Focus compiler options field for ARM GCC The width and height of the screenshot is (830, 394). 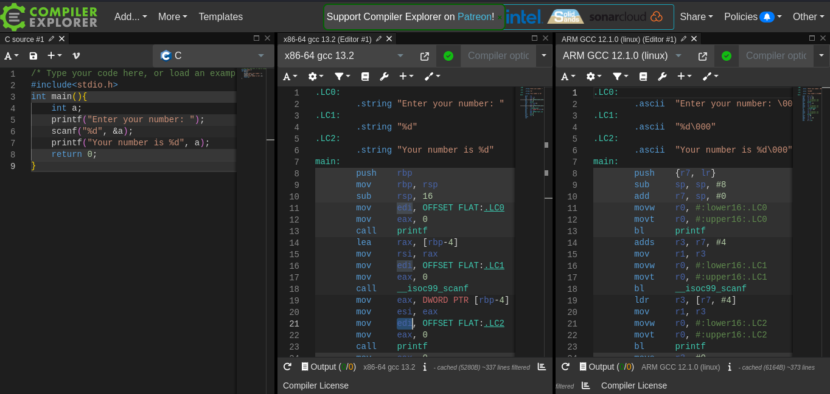coord(776,56)
